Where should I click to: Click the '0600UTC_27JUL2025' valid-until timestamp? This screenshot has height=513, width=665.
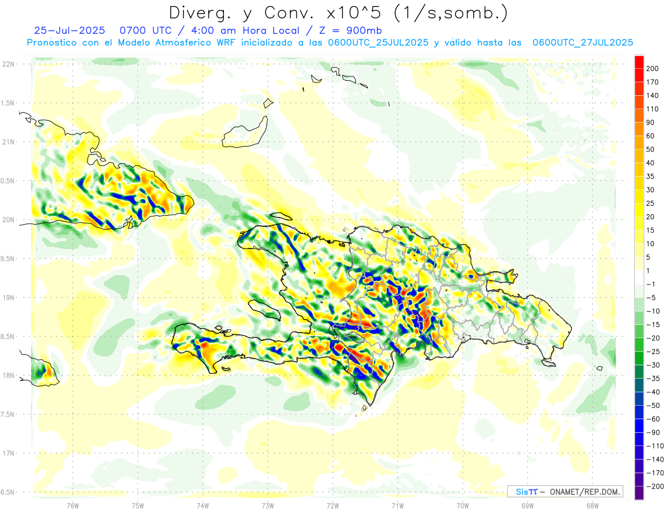click(583, 43)
